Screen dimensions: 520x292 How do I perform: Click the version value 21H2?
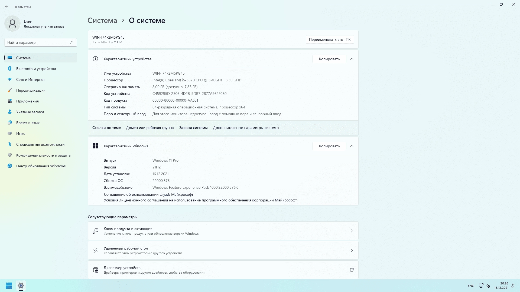point(156,167)
